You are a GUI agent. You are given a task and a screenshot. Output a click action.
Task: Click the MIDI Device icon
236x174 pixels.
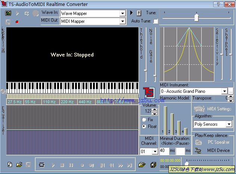198,150
